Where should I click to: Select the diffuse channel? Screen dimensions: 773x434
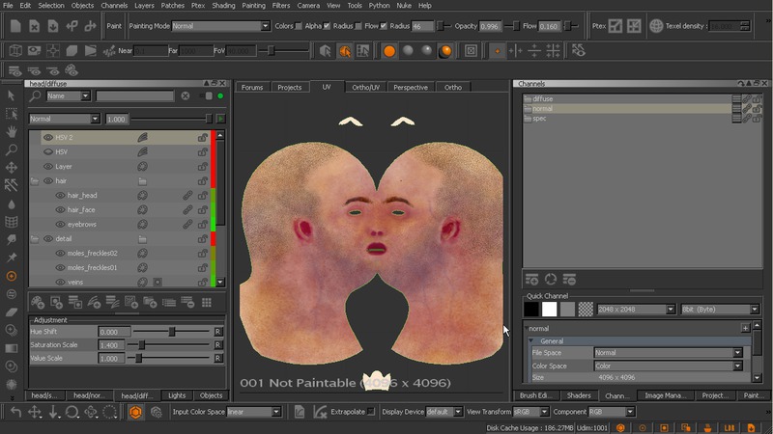[542, 99]
